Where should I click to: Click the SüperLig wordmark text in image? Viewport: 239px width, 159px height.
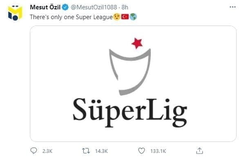[130, 112]
